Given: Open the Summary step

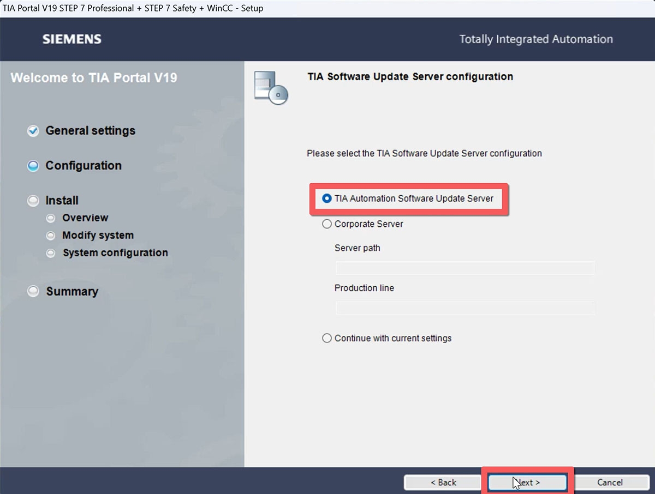Looking at the screenshot, I should pos(72,292).
